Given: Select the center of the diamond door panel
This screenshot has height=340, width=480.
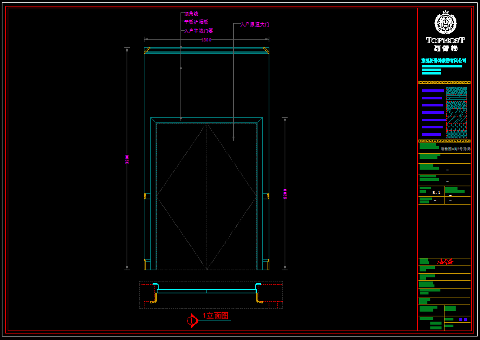Looking at the screenshot, I should (x=207, y=195).
